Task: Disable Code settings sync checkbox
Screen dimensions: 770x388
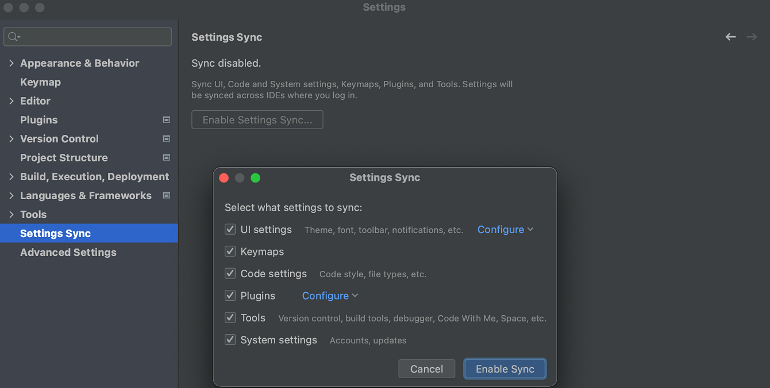Action: click(230, 274)
